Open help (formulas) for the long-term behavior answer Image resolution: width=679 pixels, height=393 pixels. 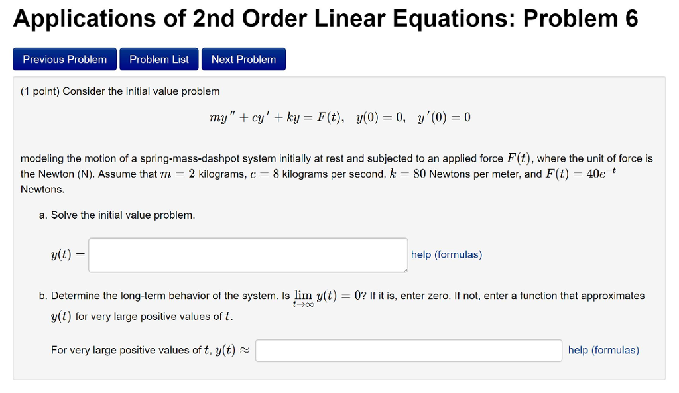click(x=603, y=350)
